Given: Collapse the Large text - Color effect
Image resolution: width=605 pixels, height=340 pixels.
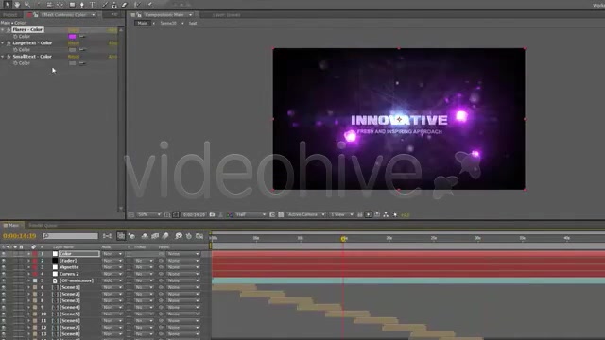Looking at the screenshot, I should [x=3, y=43].
